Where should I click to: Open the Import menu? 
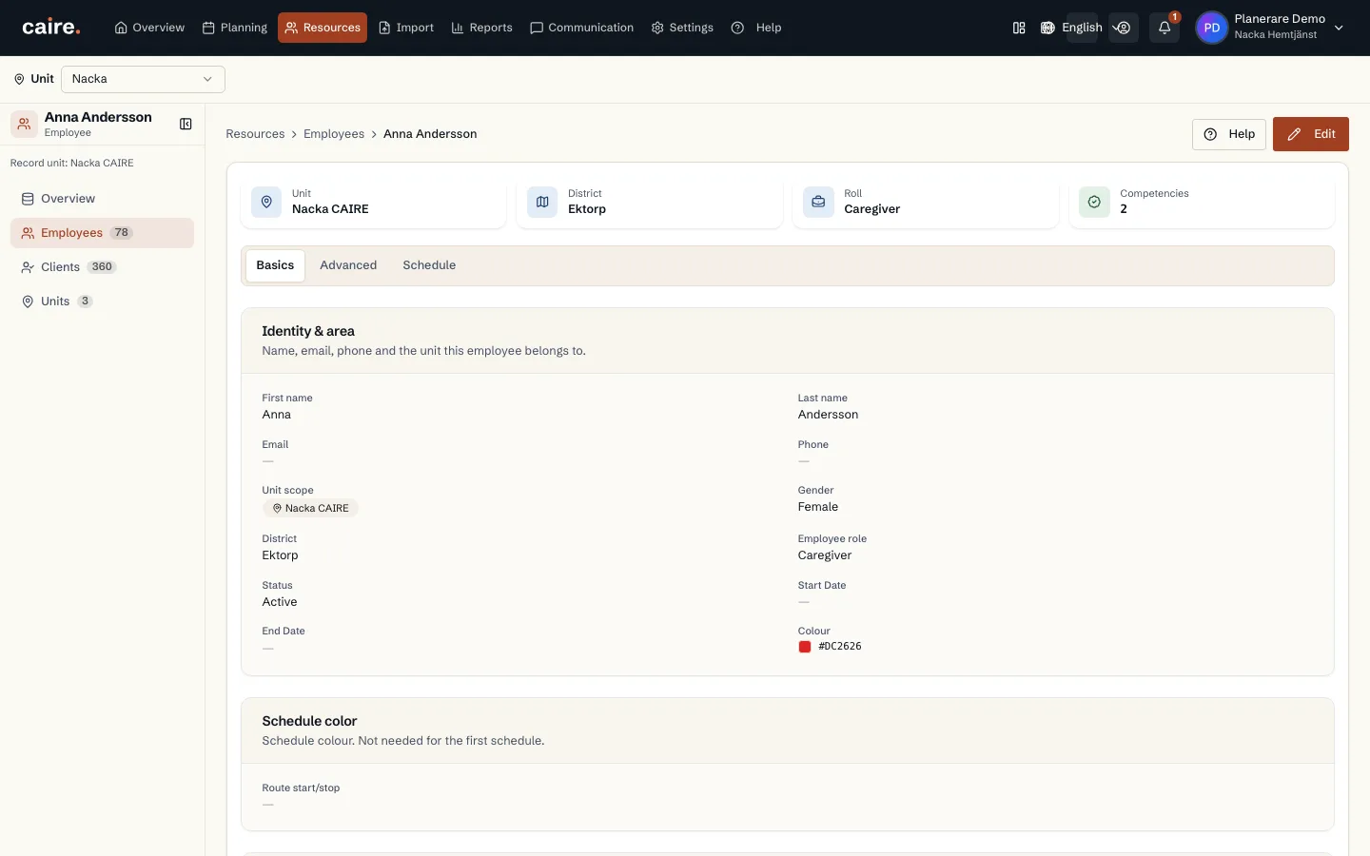pyautogui.click(x=406, y=28)
